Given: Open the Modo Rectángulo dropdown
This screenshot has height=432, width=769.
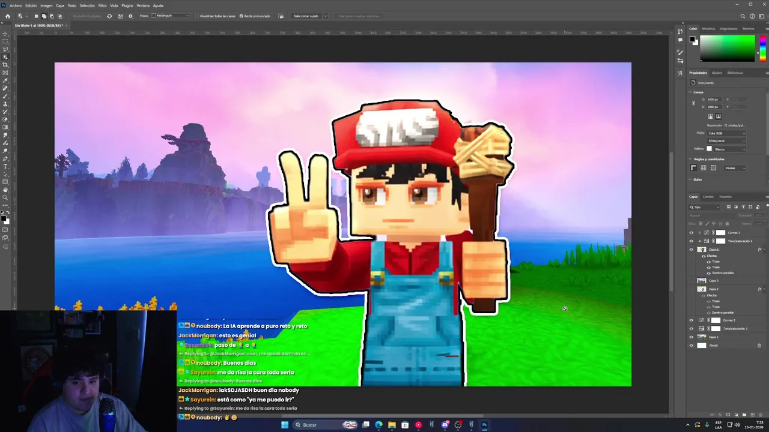Looking at the screenshot, I should coord(170,16).
